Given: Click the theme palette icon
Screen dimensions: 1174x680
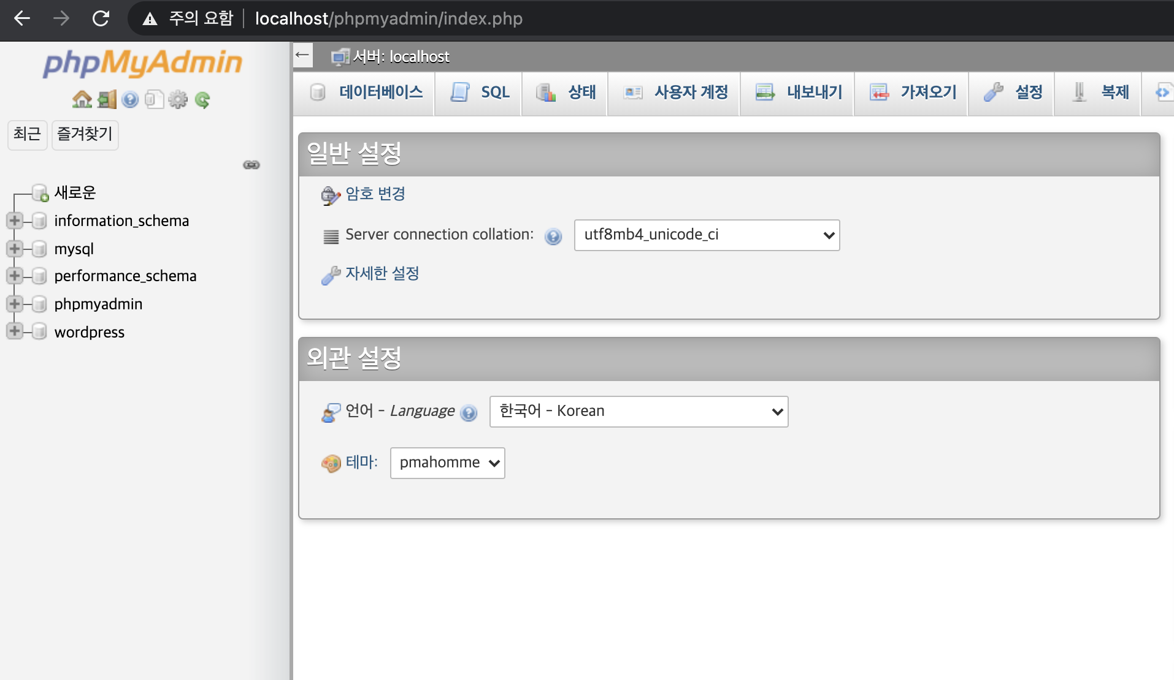Looking at the screenshot, I should [x=331, y=463].
